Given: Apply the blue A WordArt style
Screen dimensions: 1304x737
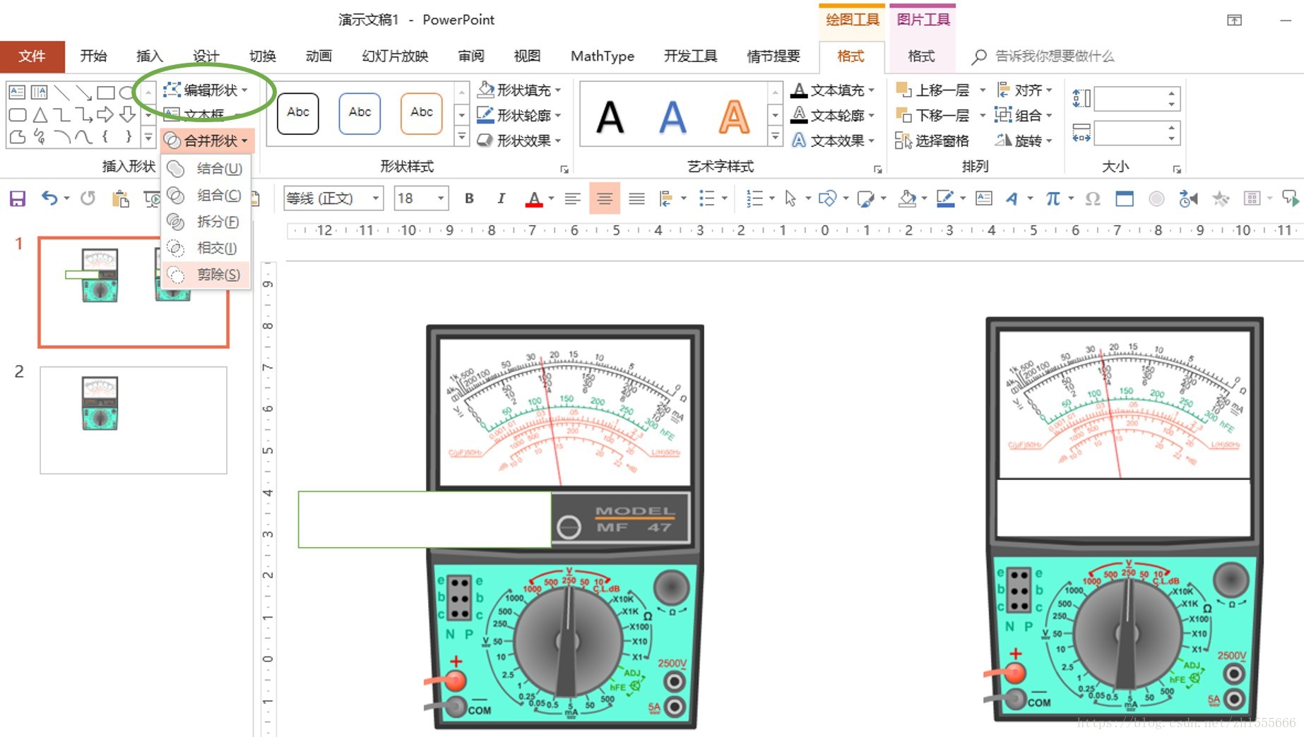Looking at the screenshot, I should pos(672,117).
